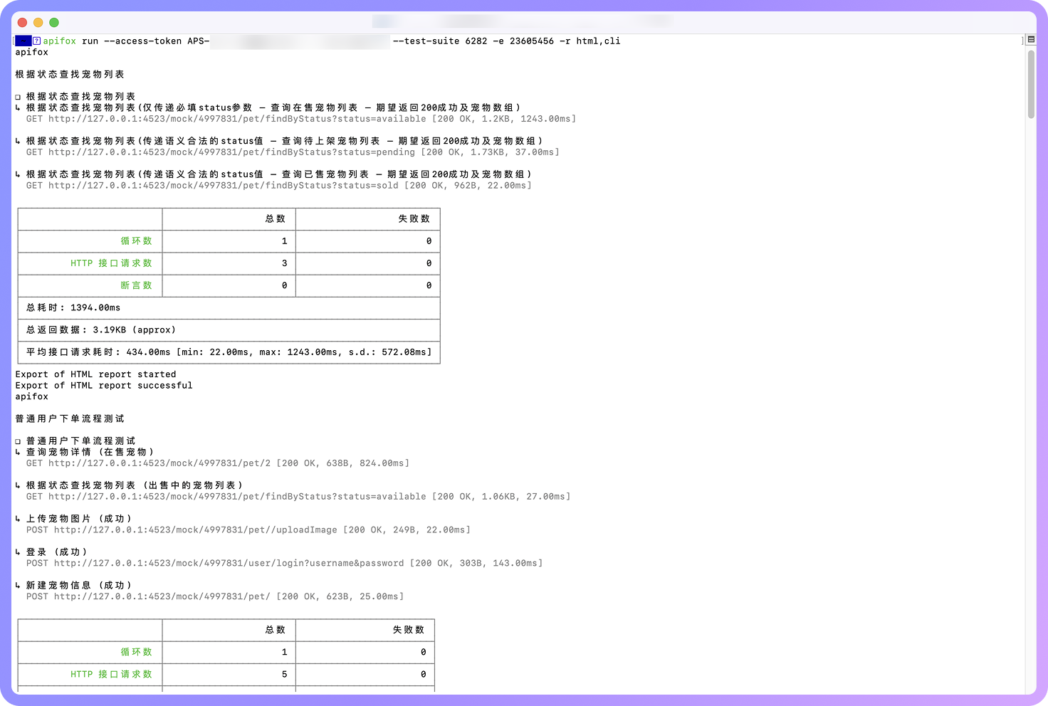
Task: Click 'Export of HTML report successful' line
Action: tap(104, 386)
